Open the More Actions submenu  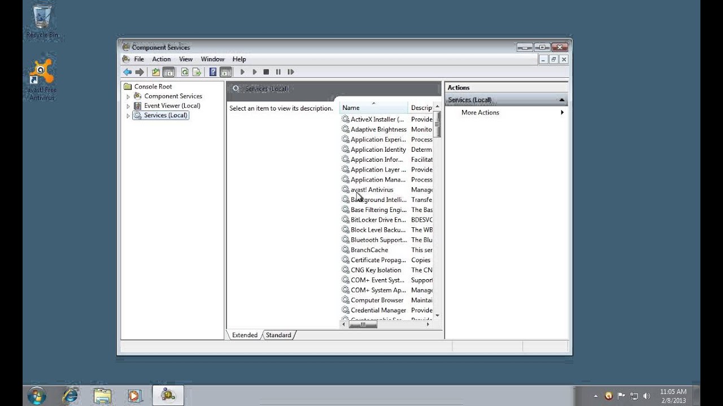480,113
